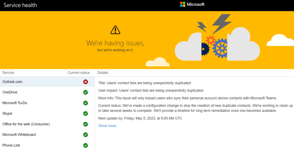Click the green status icon for Microsoft To-Do
This screenshot has height=151, width=294.
click(86, 103)
